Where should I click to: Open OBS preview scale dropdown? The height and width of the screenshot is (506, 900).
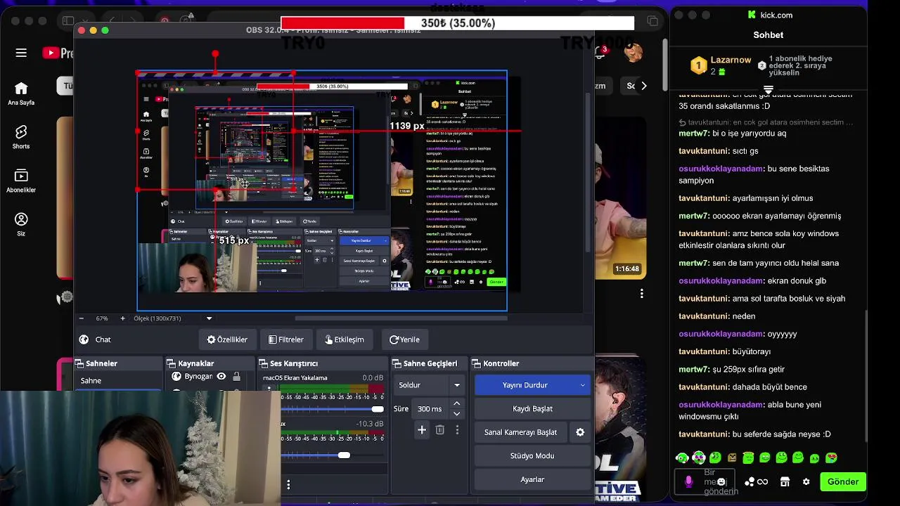(x=209, y=318)
